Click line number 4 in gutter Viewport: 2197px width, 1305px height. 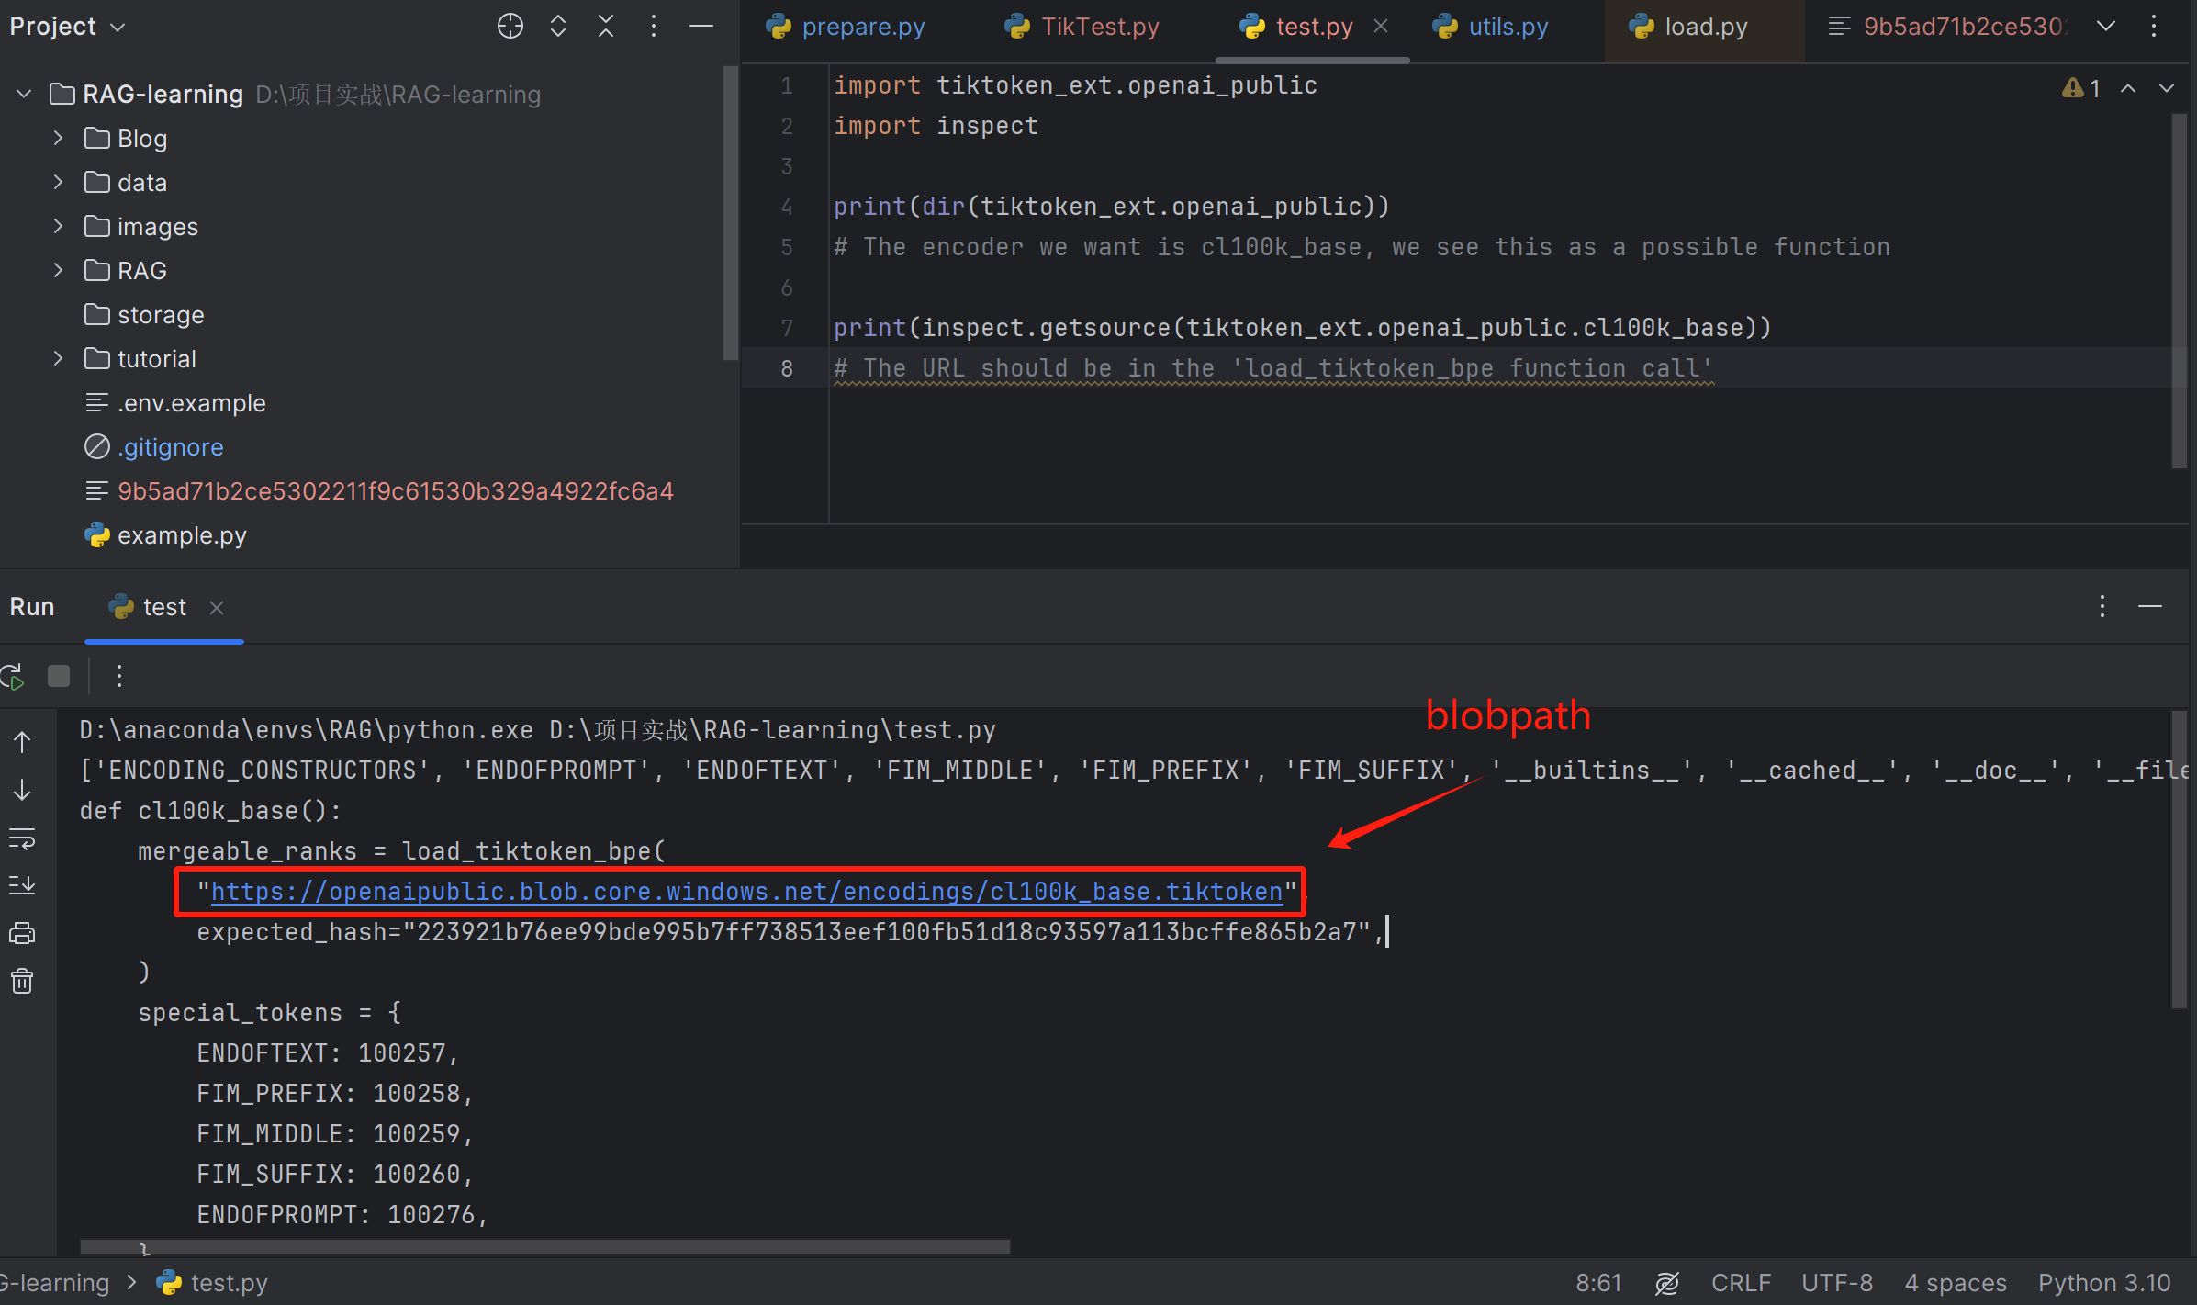point(787,207)
